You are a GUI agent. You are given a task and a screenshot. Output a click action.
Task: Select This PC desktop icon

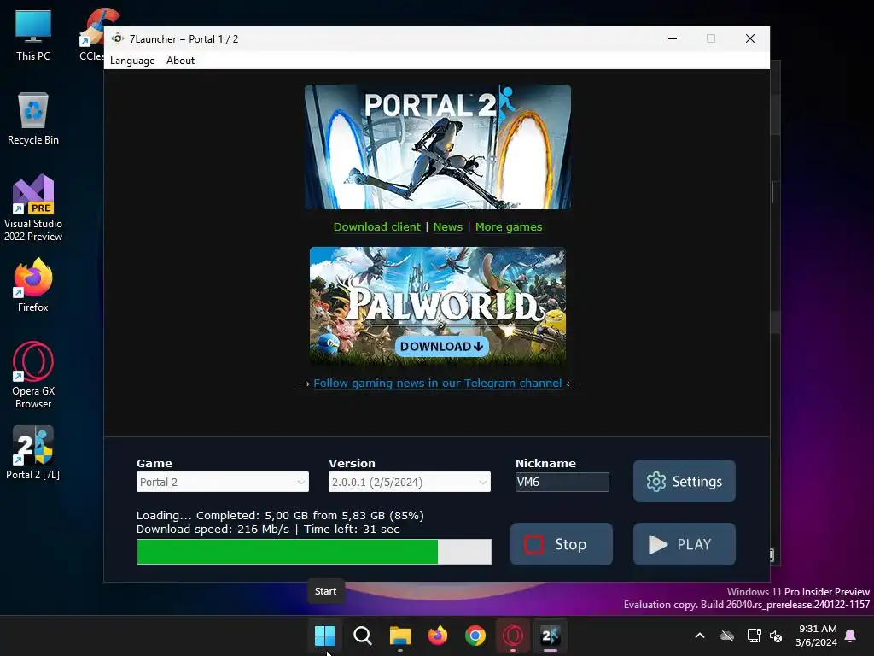pos(33,36)
